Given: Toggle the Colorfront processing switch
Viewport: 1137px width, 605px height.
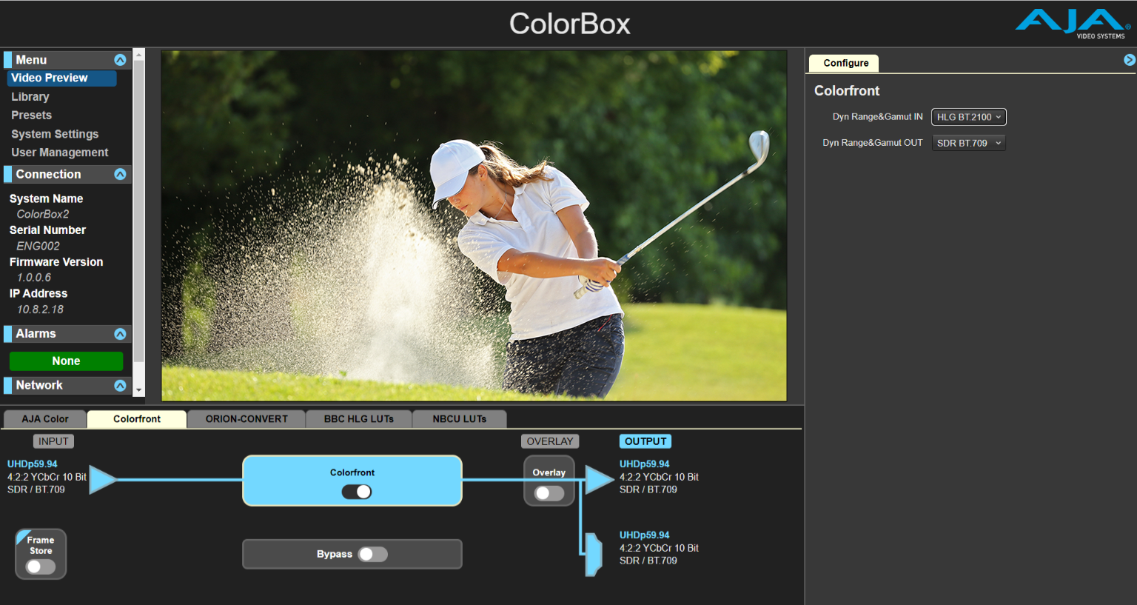Looking at the screenshot, I should tap(357, 492).
